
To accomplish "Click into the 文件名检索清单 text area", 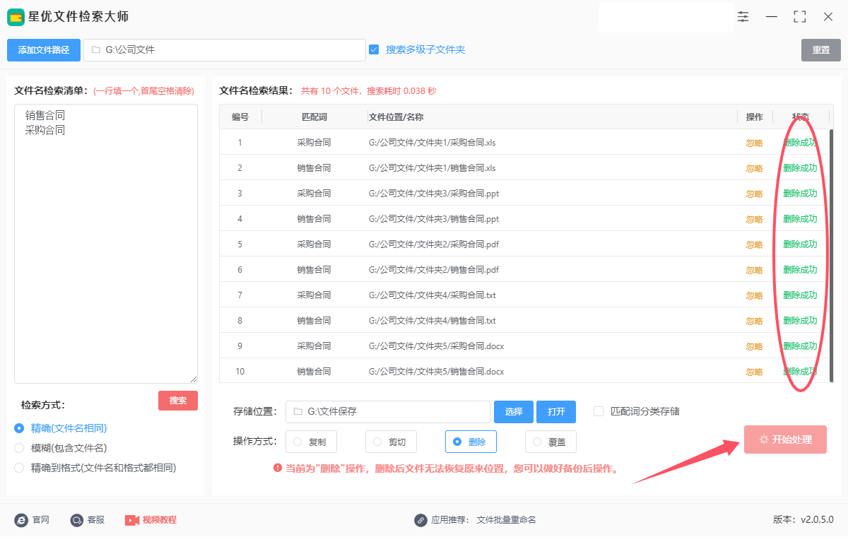I will (x=106, y=244).
